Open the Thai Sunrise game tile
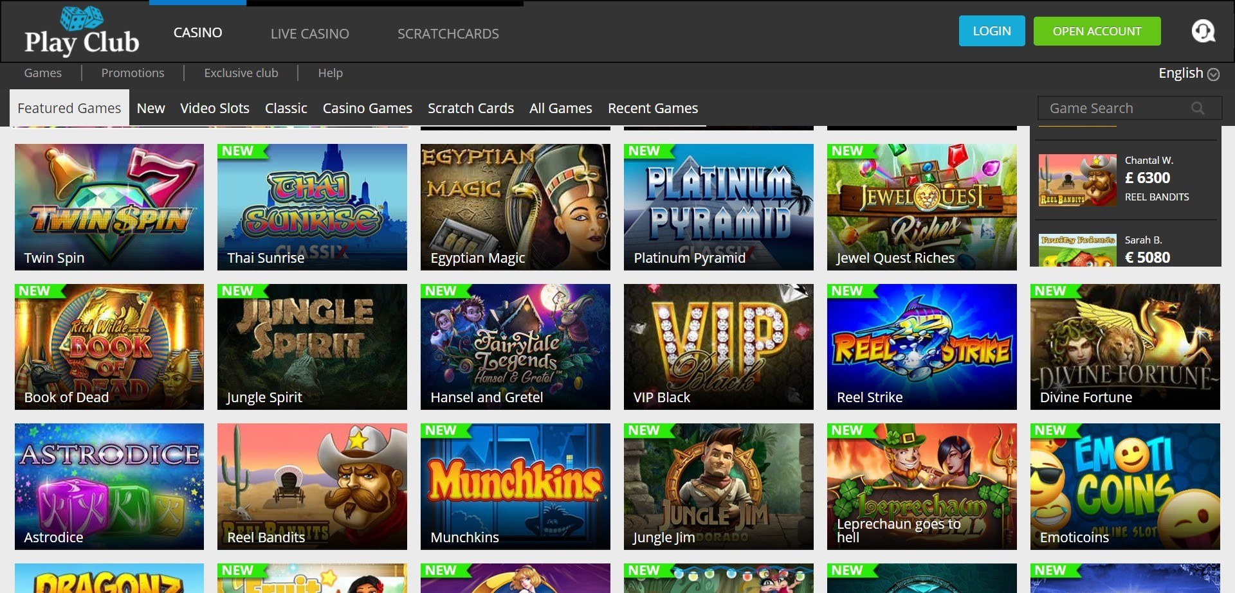This screenshot has width=1235, height=593. (312, 207)
